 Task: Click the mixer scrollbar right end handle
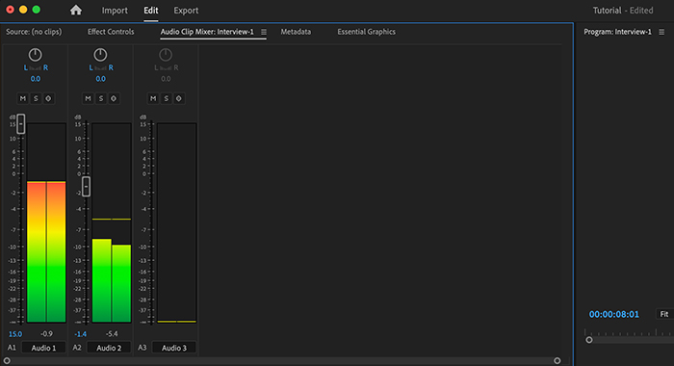click(557, 361)
